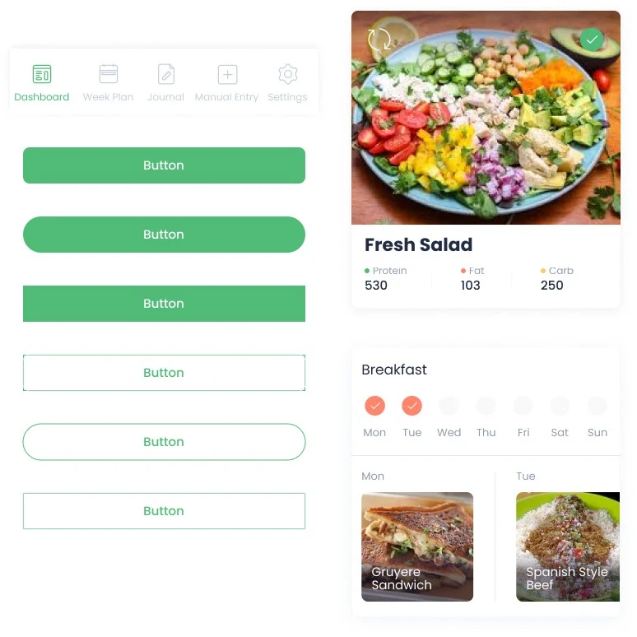
Task: Check the Thursday breakfast circle
Action: pos(486,406)
